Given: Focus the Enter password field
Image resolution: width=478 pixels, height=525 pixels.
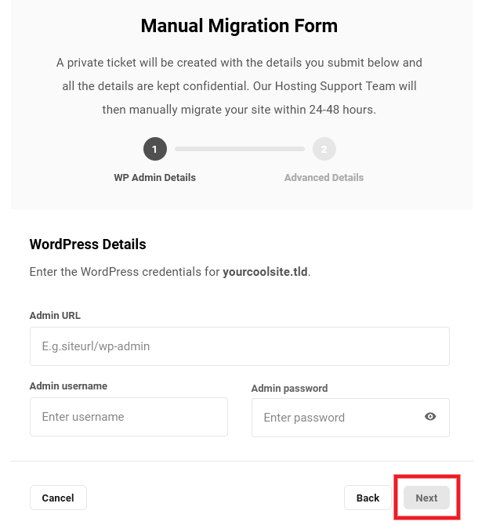Looking at the screenshot, I should (337, 418).
